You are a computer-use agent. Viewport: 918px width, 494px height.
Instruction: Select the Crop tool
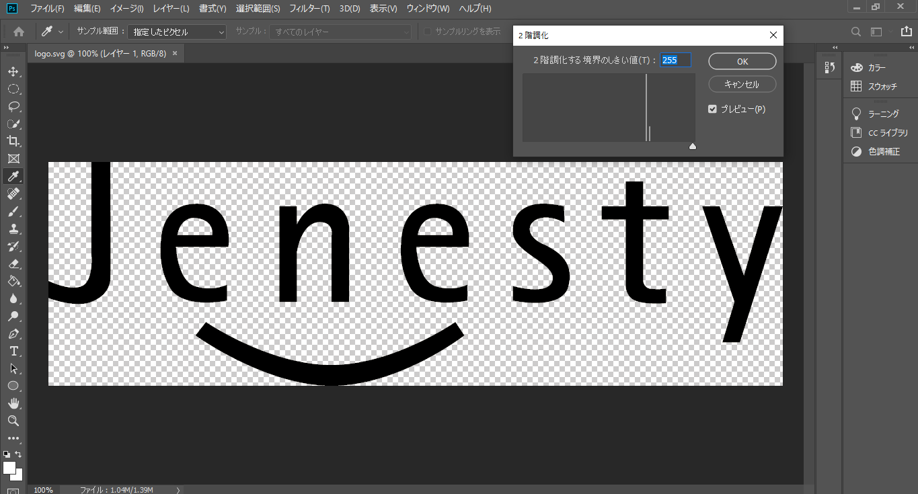pos(13,141)
